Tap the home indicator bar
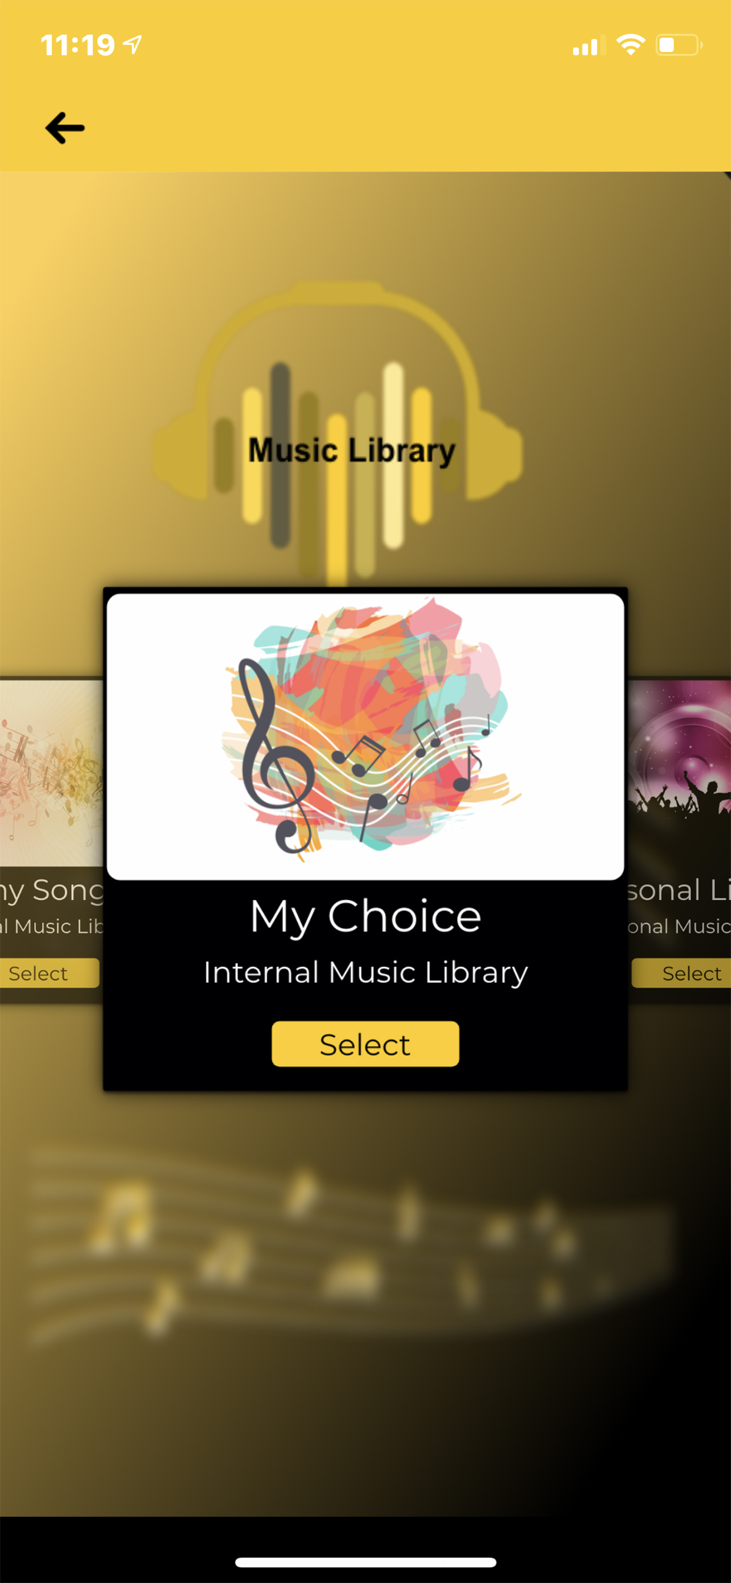 click(365, 1562)
